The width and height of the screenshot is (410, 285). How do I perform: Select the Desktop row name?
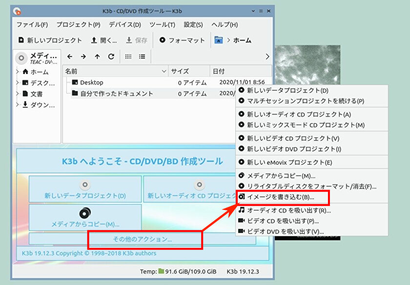point(92,82)
